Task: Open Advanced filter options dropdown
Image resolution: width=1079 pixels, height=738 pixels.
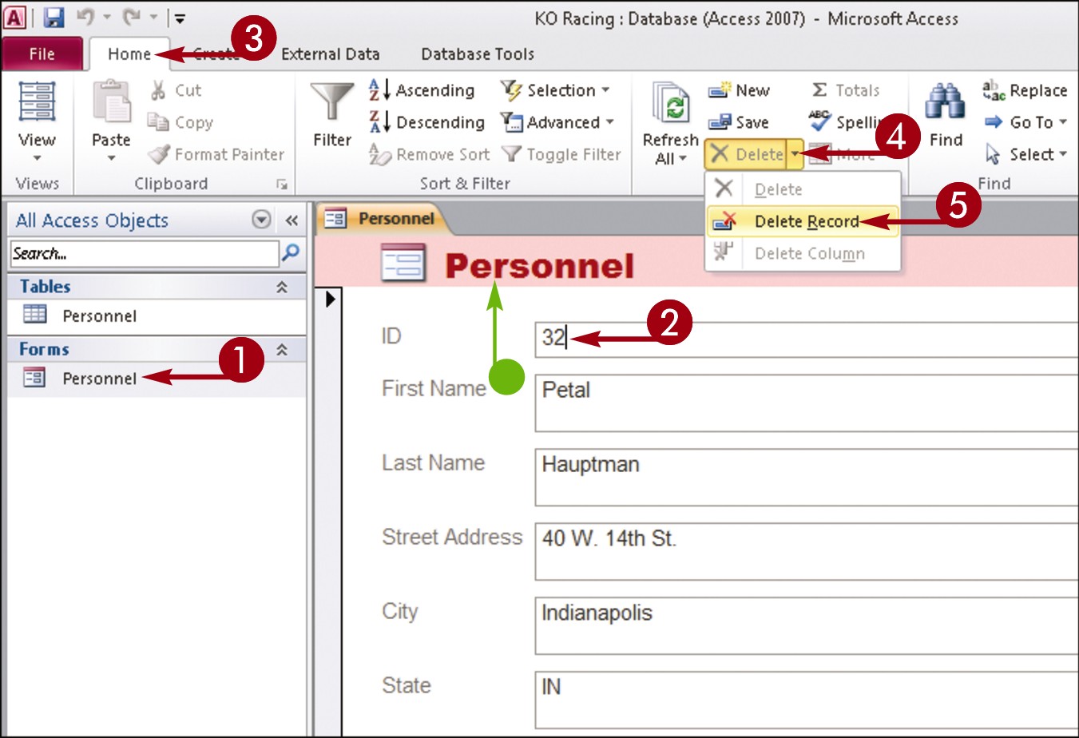Action: tap(557, 122)
